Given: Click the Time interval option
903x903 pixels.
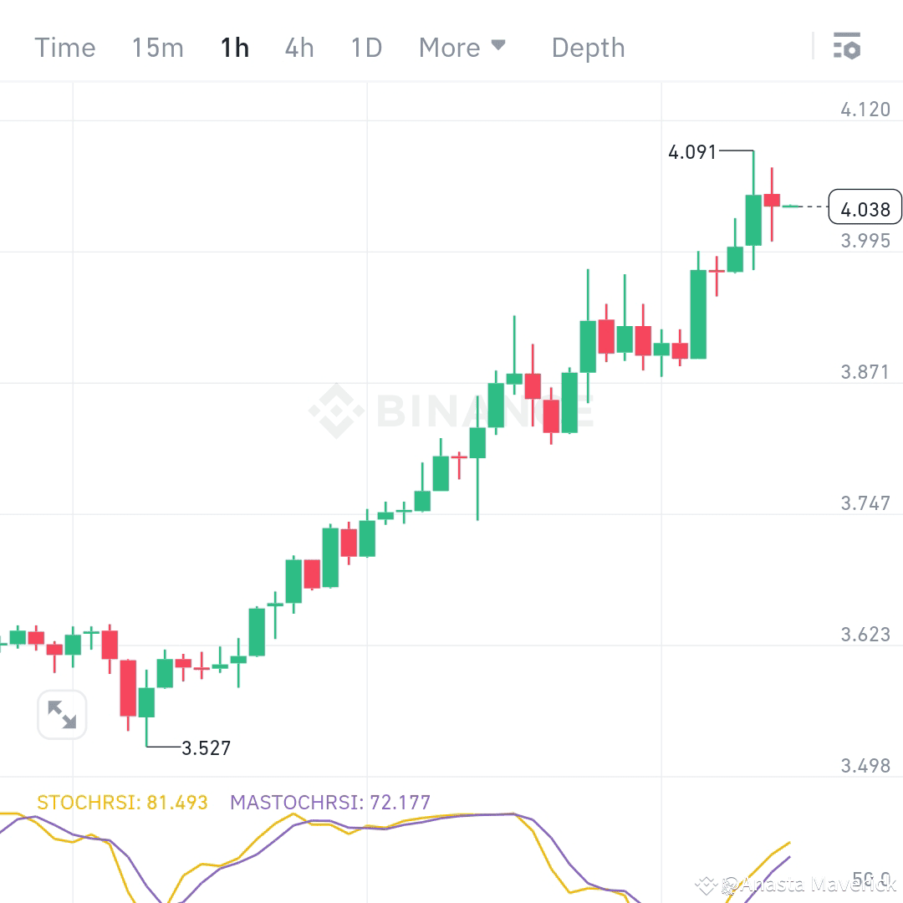Looking at the screenshot, I should point(64,48).
